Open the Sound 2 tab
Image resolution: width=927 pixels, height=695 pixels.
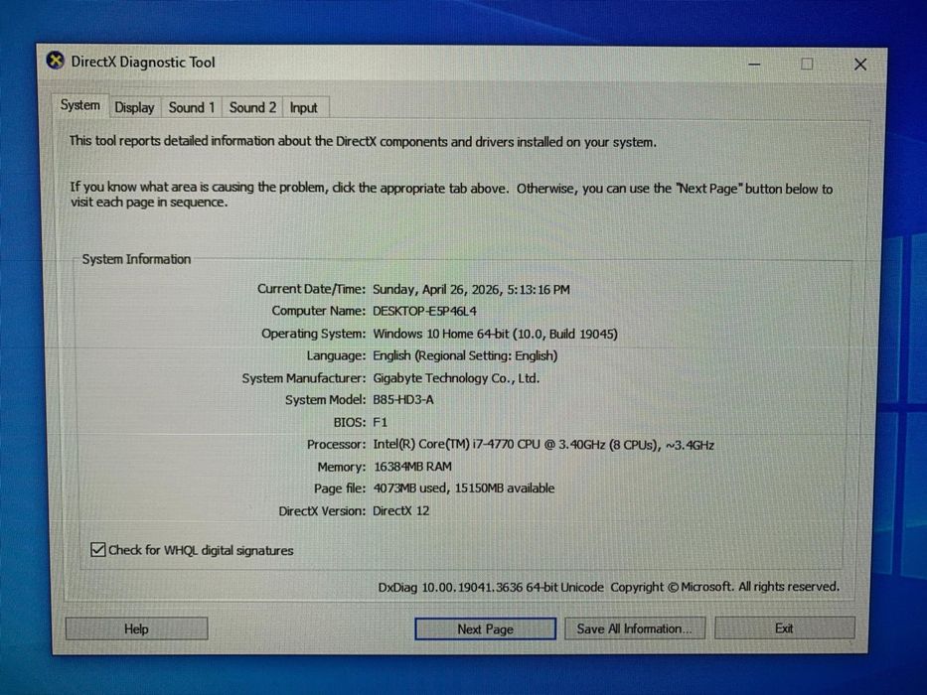pyautogui.click(x=252, y=107)
